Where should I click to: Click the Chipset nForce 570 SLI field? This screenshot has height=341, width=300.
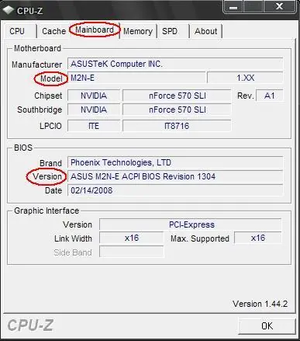[177, 96]
